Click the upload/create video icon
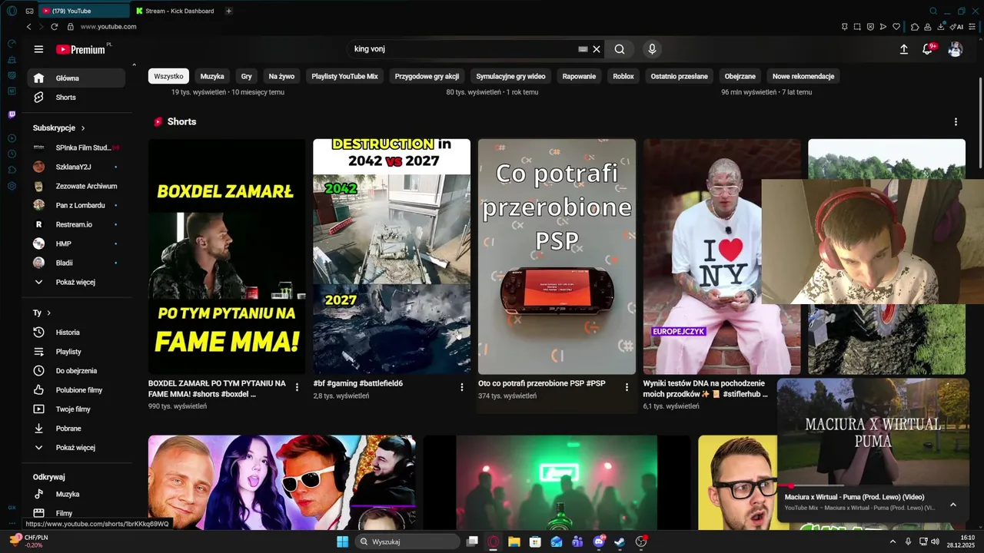 pyautogui.click(x=904, y=49)
